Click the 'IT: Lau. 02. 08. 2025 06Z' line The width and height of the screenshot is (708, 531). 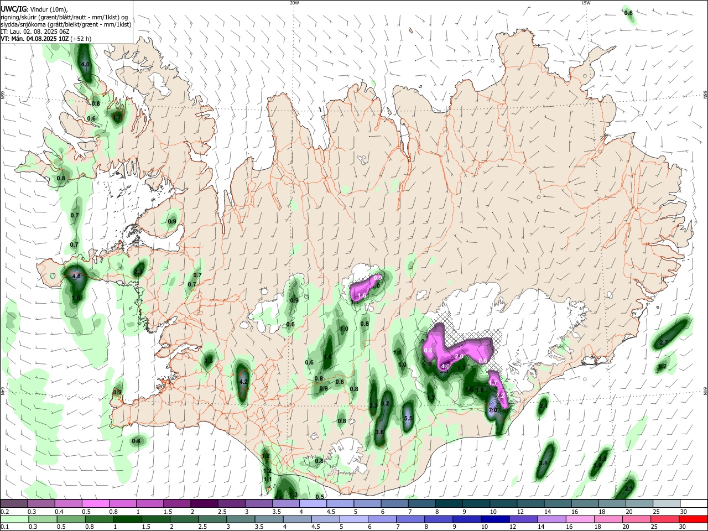pyautogui.click(x=36, y=32)
